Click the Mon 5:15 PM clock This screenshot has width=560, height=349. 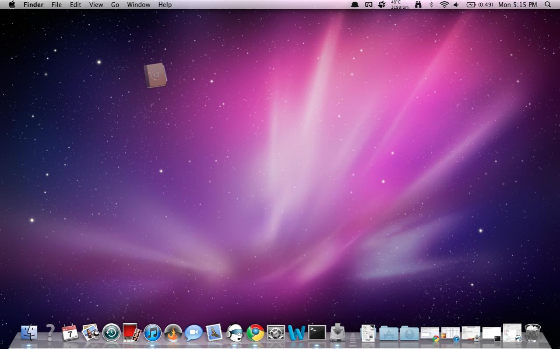pyautogui.click(x=518, y=4)
